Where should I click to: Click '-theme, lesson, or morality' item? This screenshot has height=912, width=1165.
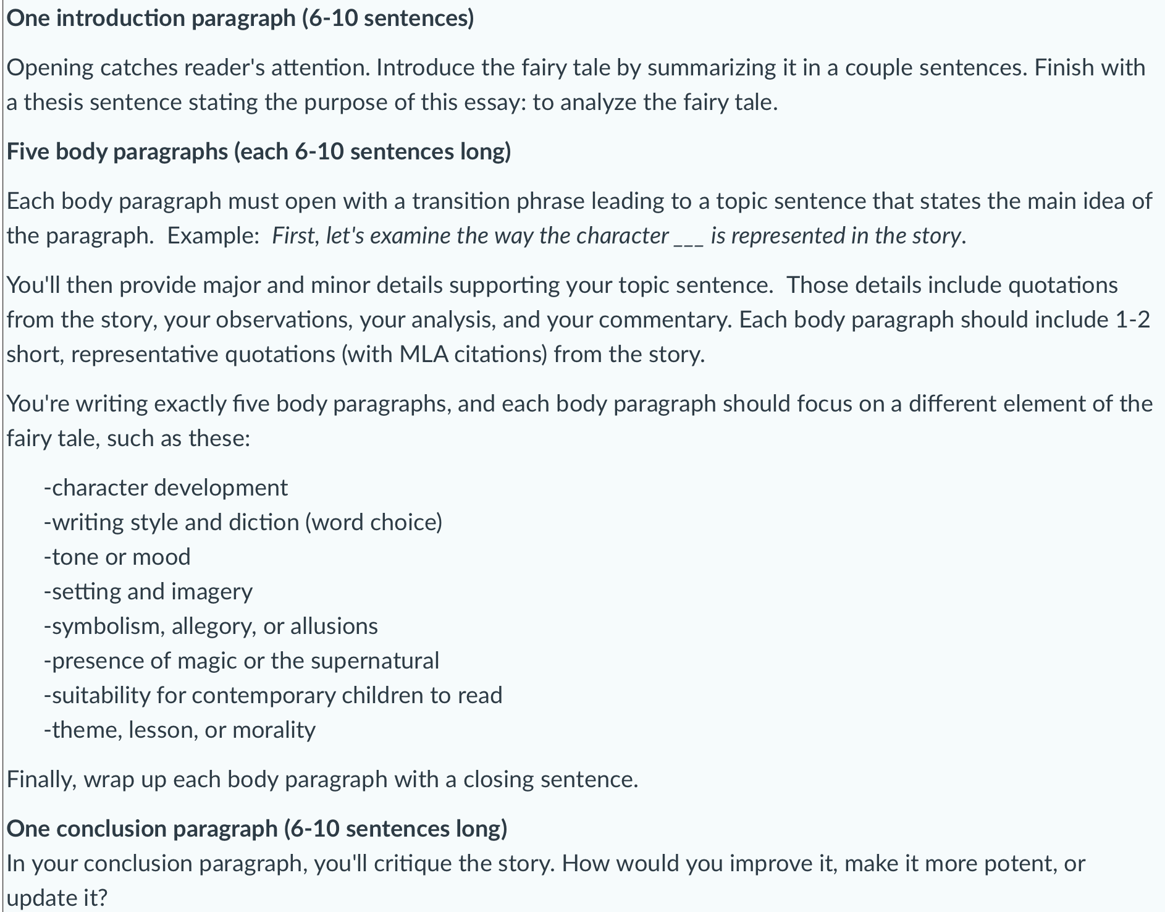(x=179, y=730)
